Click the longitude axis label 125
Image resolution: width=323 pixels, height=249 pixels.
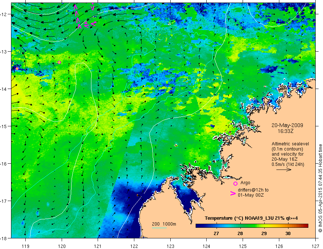click(x=243, y=246)
